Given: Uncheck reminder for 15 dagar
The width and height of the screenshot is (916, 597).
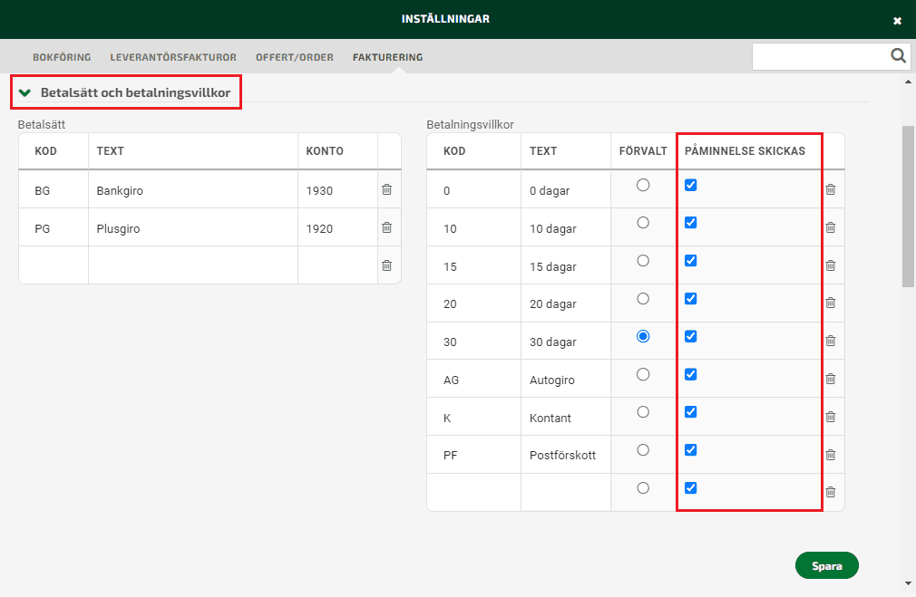Looking at the screenshot, I should pyautogui.click(x=690, y=261).
